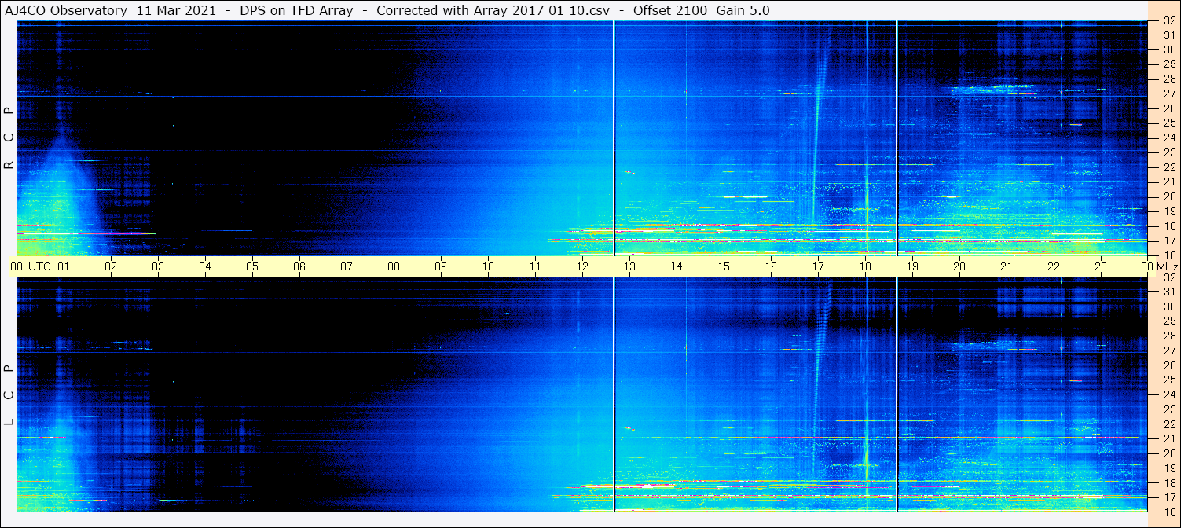Click the "28" MHz tick in RCP panel
This screenshot has width=1181, height=528.
pos(1168,79)
